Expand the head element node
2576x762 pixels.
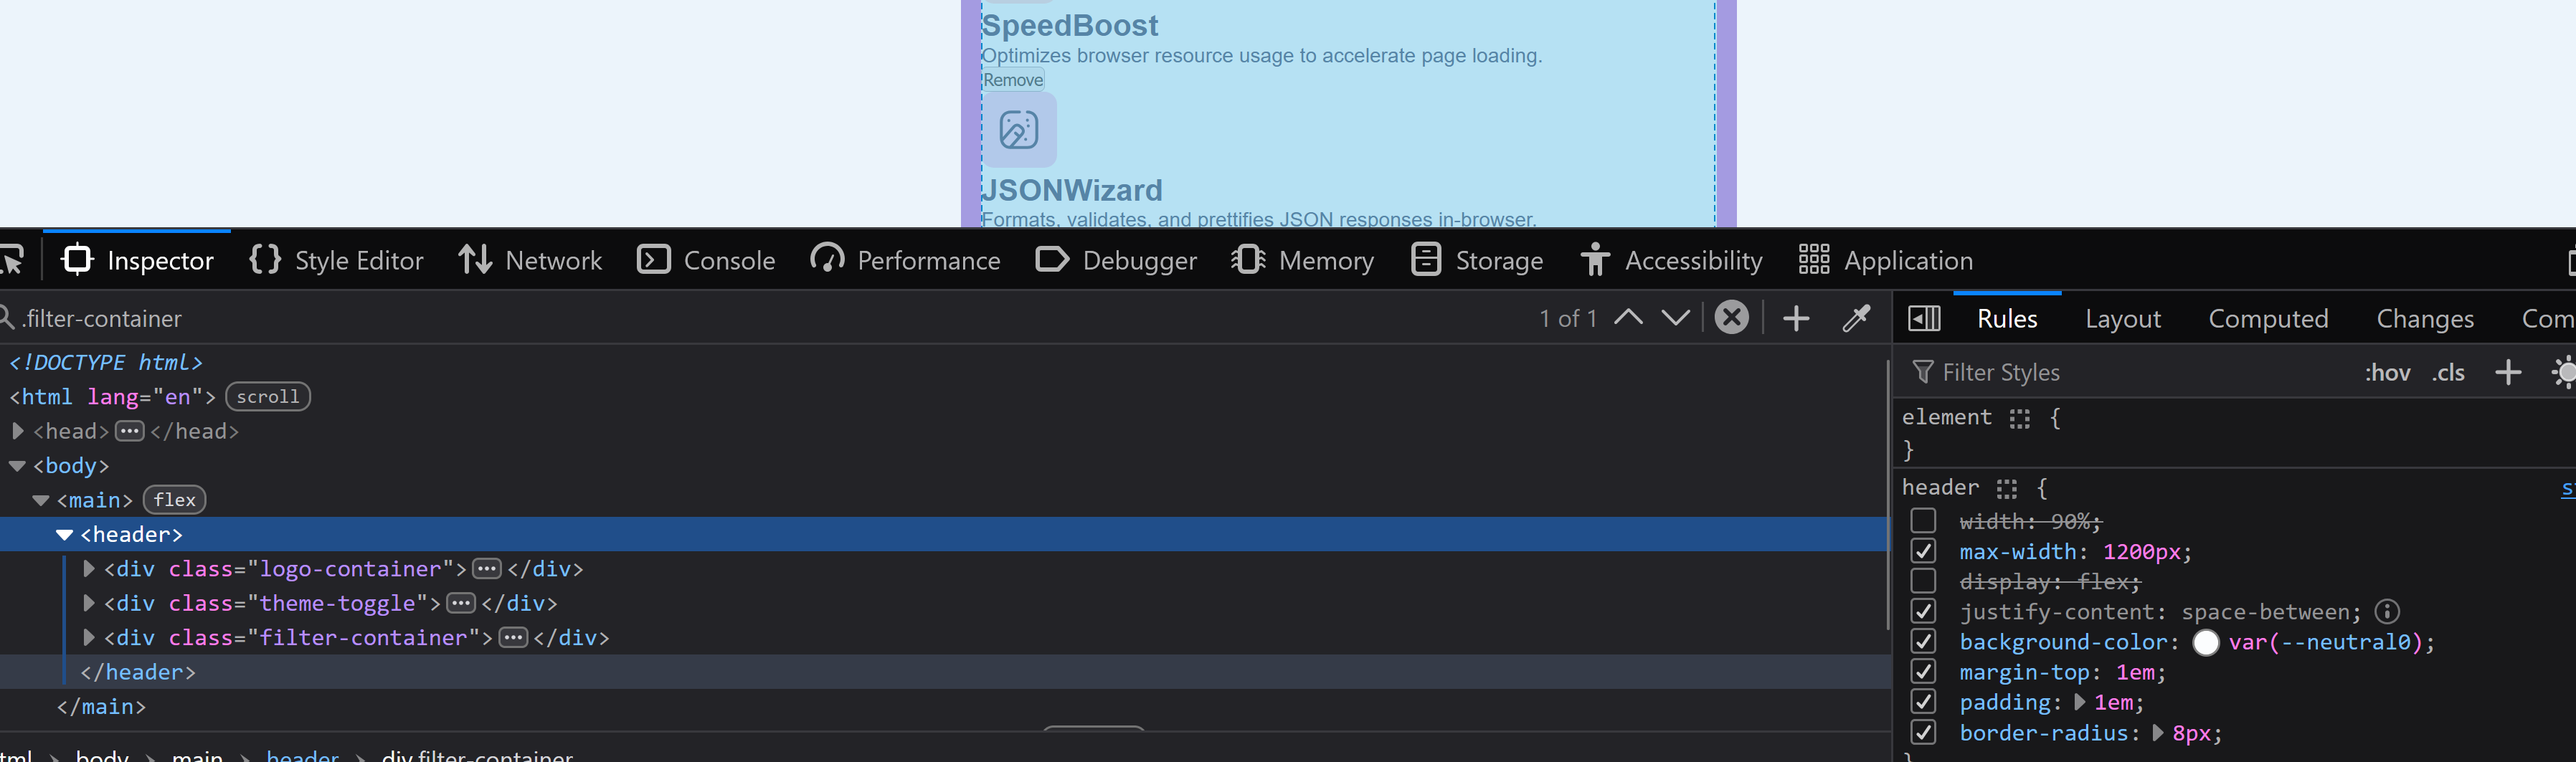(x=17, y=431)
